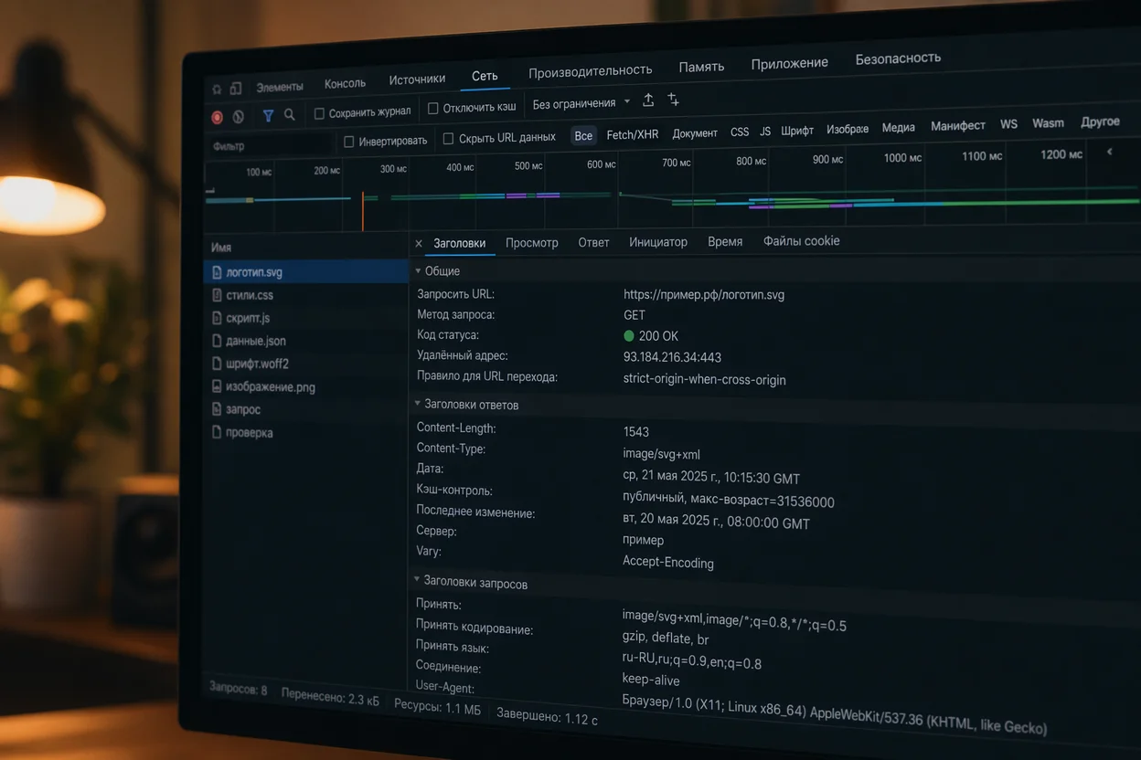
Task: Click the file icon next to логотип.svg
Action: (217, 272)
